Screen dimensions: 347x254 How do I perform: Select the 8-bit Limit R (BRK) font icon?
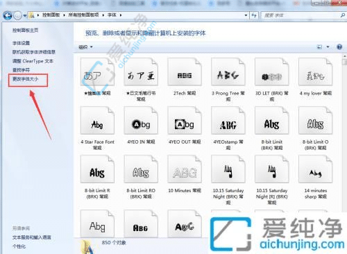pos(97,169)
